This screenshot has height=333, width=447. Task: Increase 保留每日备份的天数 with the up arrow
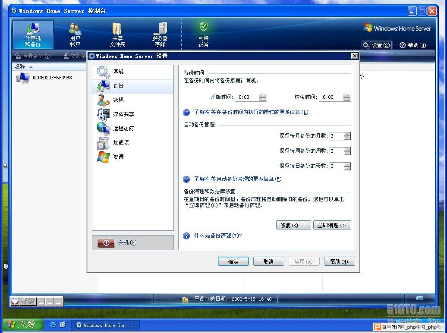click(347, 164)
